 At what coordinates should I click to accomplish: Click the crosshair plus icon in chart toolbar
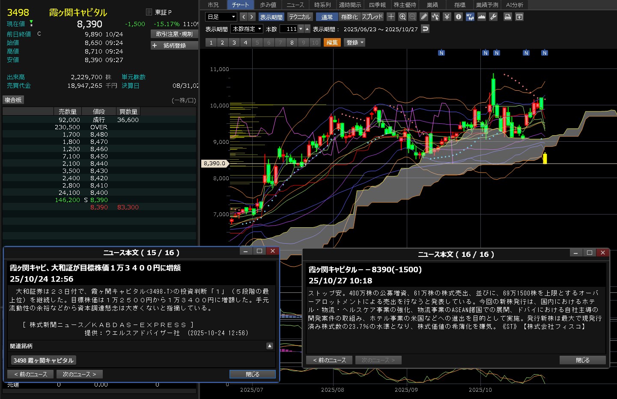391,17
